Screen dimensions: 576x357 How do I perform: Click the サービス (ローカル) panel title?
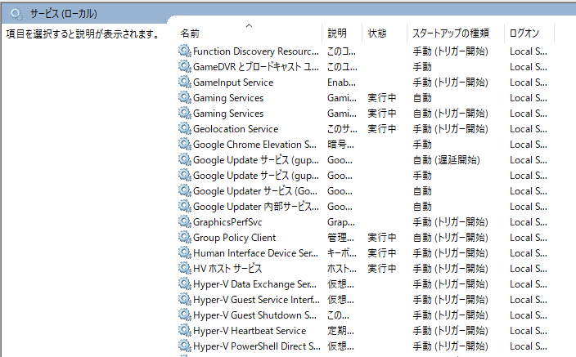[64, 14]
